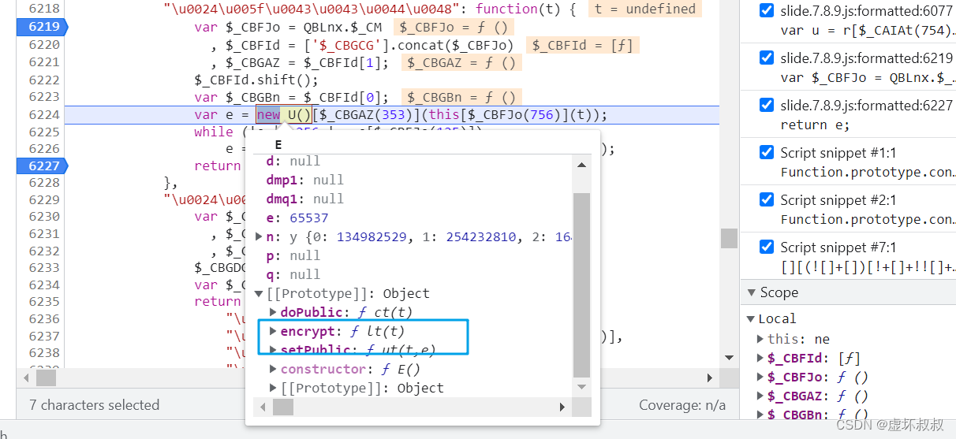
Task: Click the breakpoint marker on line 6219
Action: click(x=42, y=27)
